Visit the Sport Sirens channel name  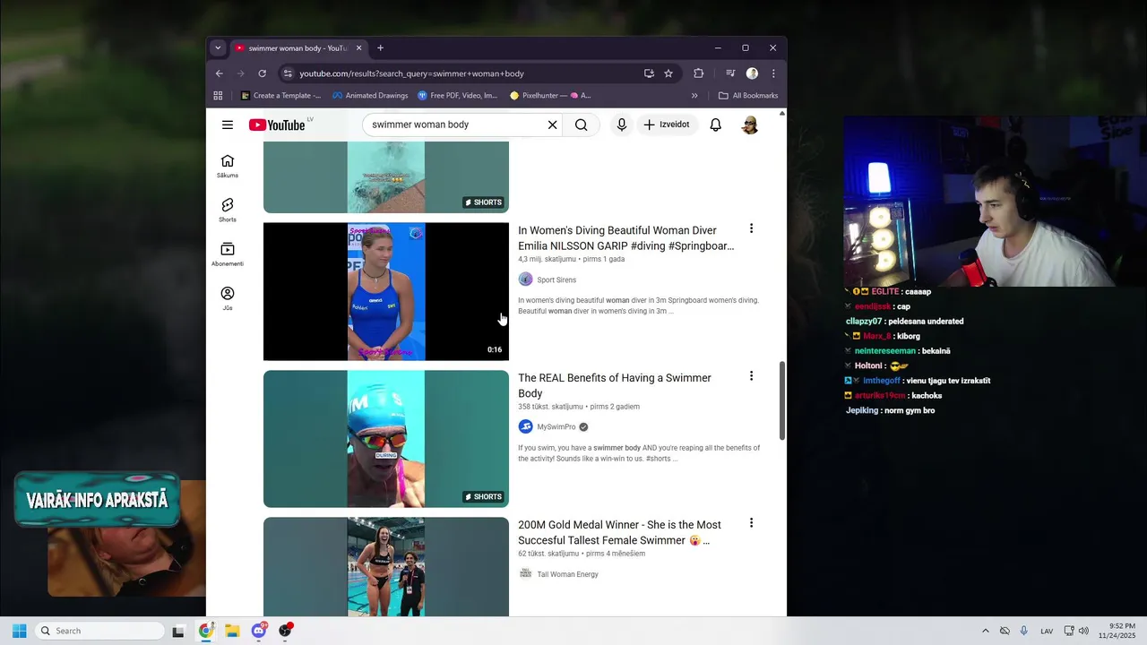click(556, 279)
